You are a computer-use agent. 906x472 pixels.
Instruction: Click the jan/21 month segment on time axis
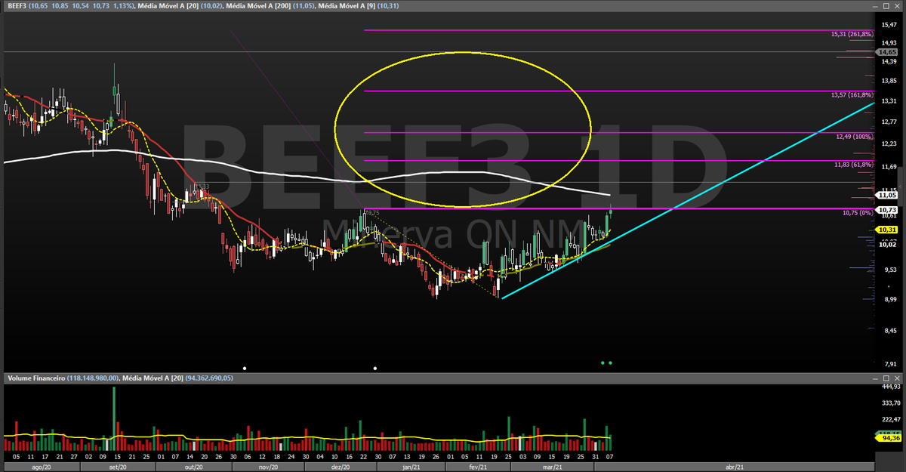click(411, 467)
